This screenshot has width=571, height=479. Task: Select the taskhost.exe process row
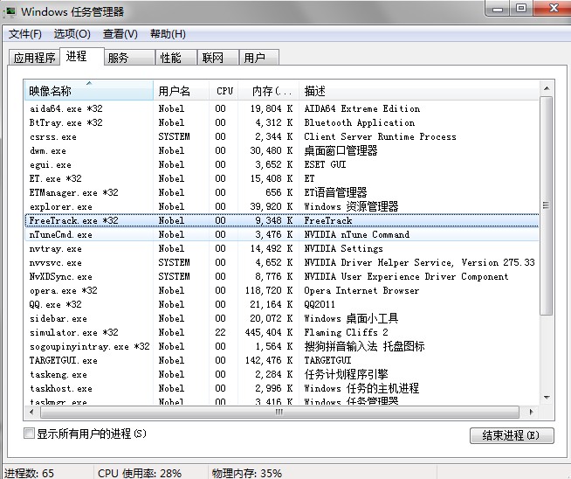(x=282, y=389)
